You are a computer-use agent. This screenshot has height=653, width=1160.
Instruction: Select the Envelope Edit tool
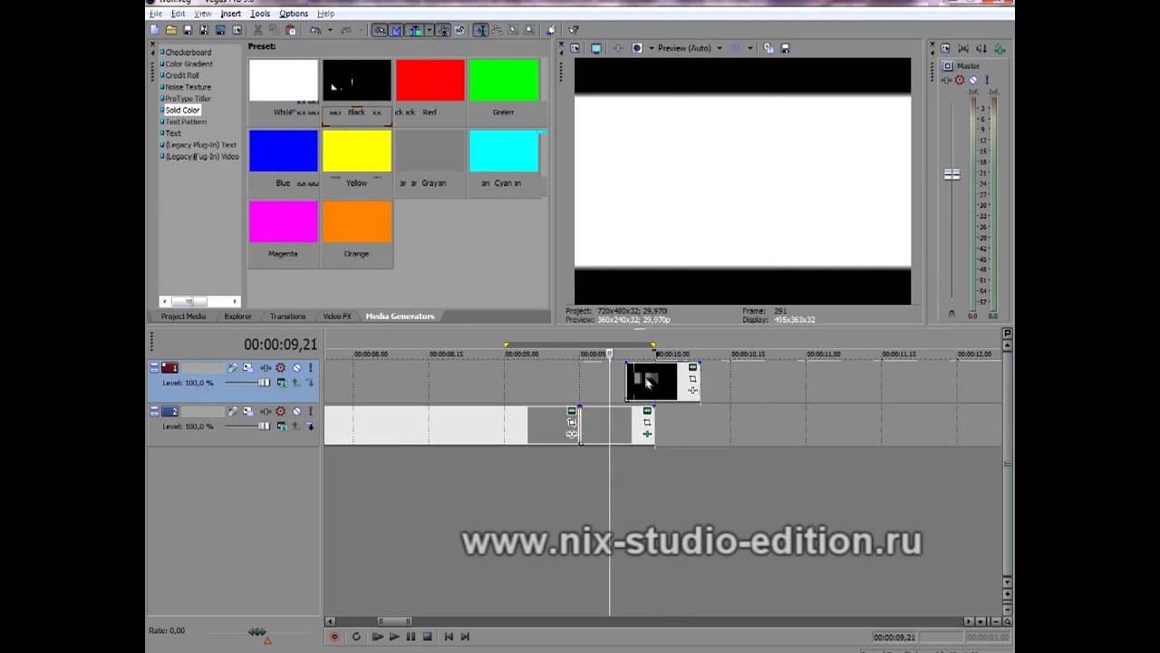point(497,30)
